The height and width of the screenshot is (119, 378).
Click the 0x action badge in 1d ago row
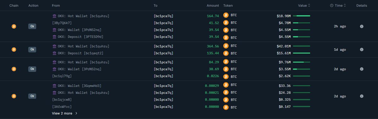32,49
